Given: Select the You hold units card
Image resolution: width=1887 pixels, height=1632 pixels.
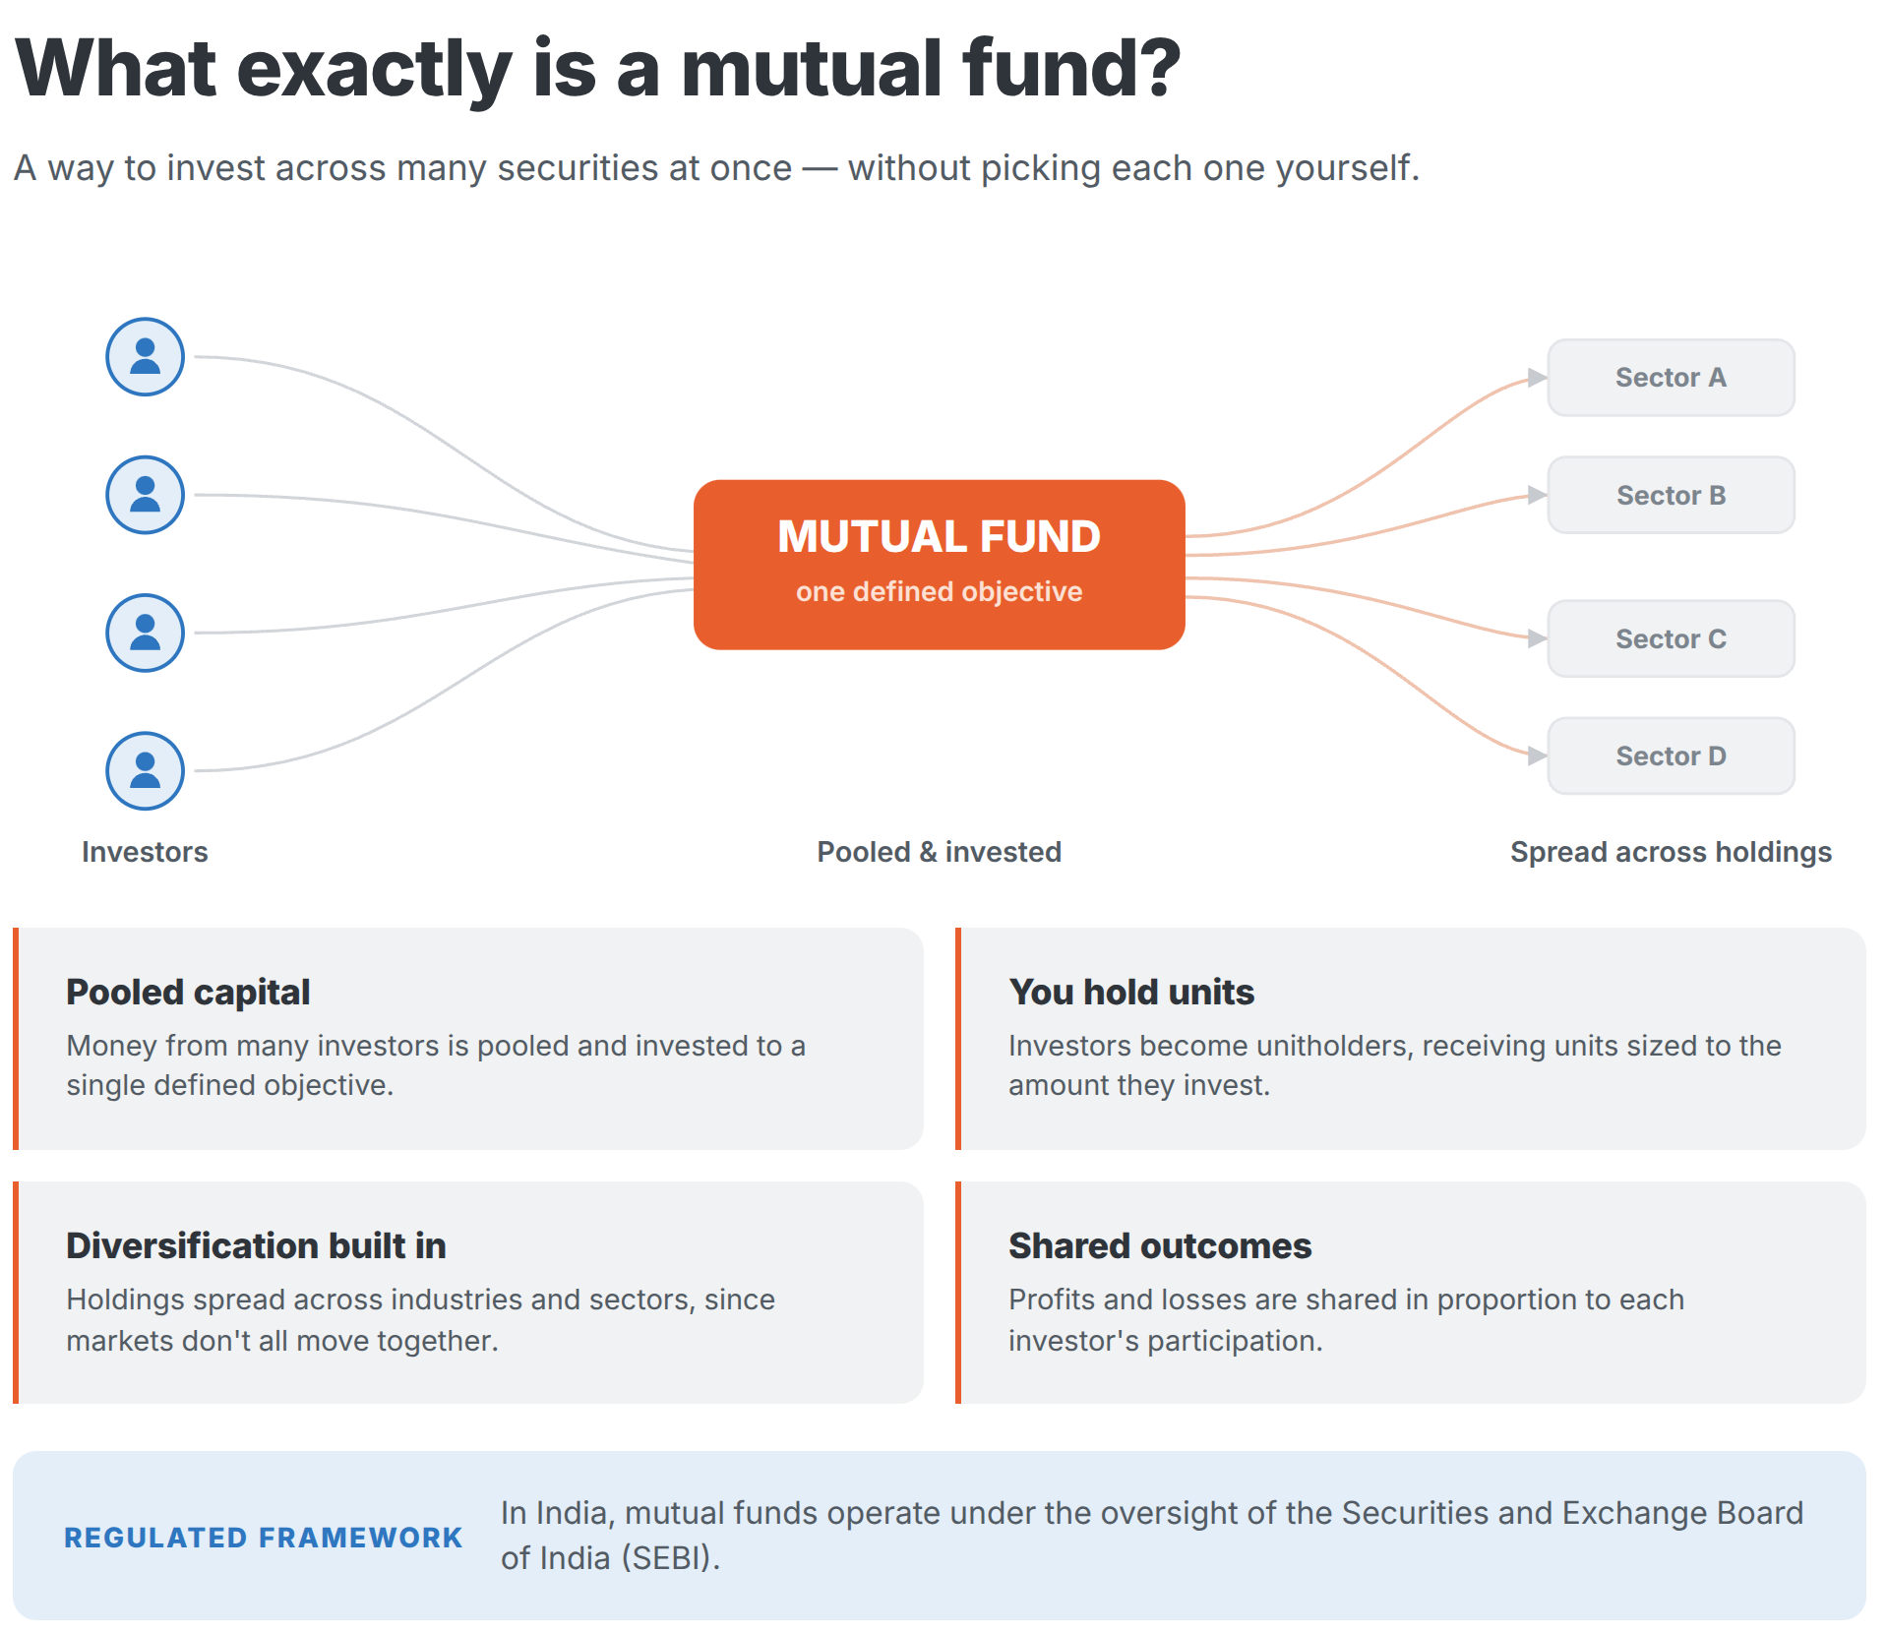Looking at the screenshot, I should [x=1410, y=1038].
